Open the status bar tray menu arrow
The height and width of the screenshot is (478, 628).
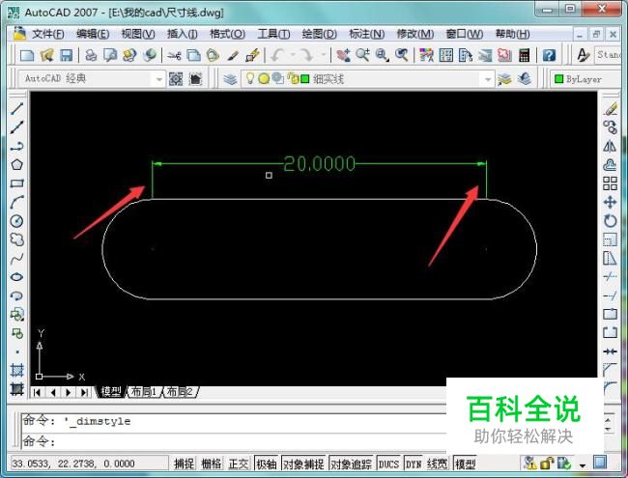coord(583,465)
